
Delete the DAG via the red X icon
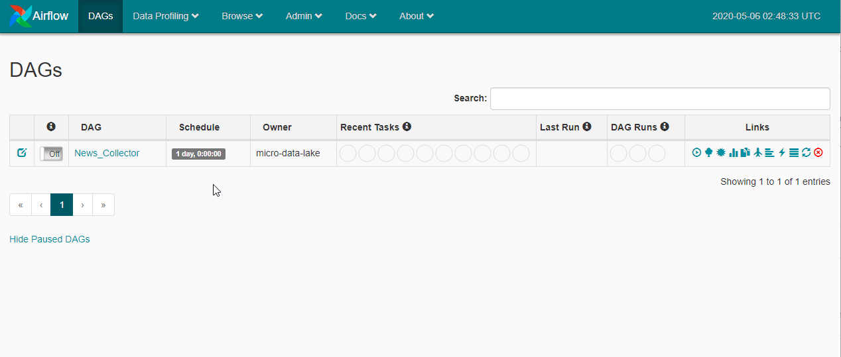[818, 152]
